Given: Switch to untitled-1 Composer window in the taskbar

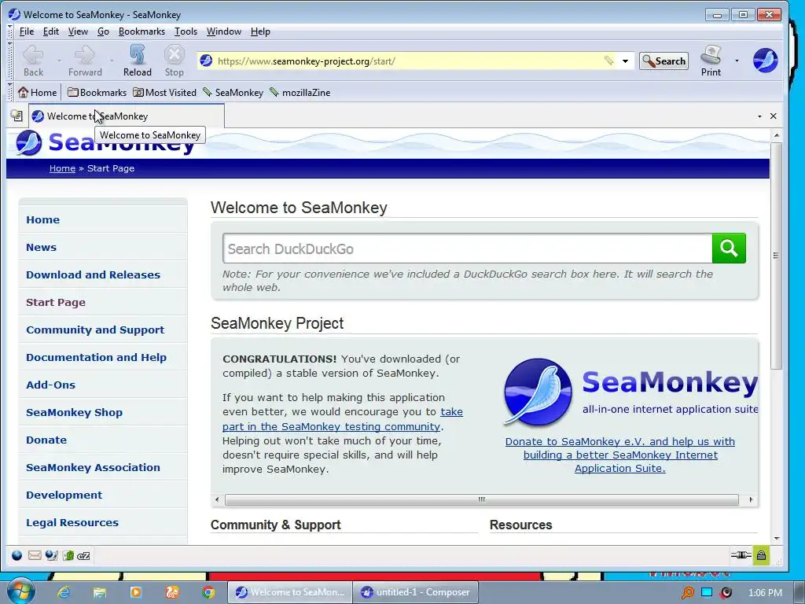Looking at the screenshot, I should click(x=417, y=592).
